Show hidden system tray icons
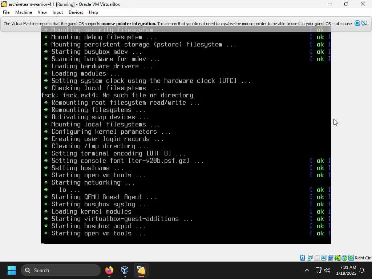Image resolution: width=372 pixels, height=279 pixels. pyautogui.click(x=307, y=270)
